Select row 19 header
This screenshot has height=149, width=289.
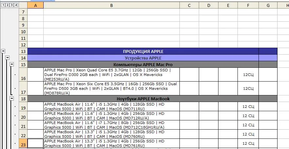(x=23, y=106)
